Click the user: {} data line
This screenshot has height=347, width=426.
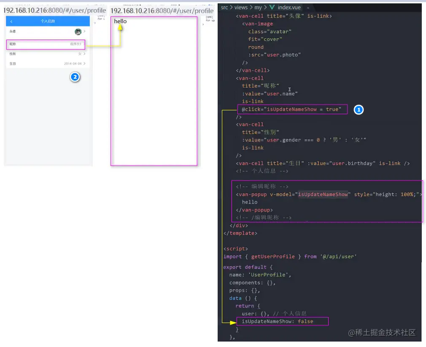274,314
